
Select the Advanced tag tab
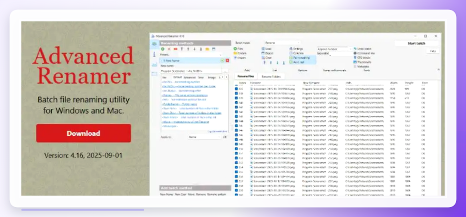point(189,77)
